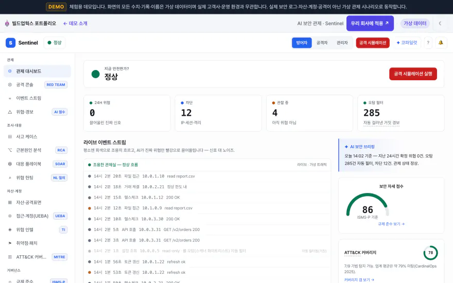Click the SOAR badge
The image size is (453, 283).
pyautogui.click(x=60, y=164)
